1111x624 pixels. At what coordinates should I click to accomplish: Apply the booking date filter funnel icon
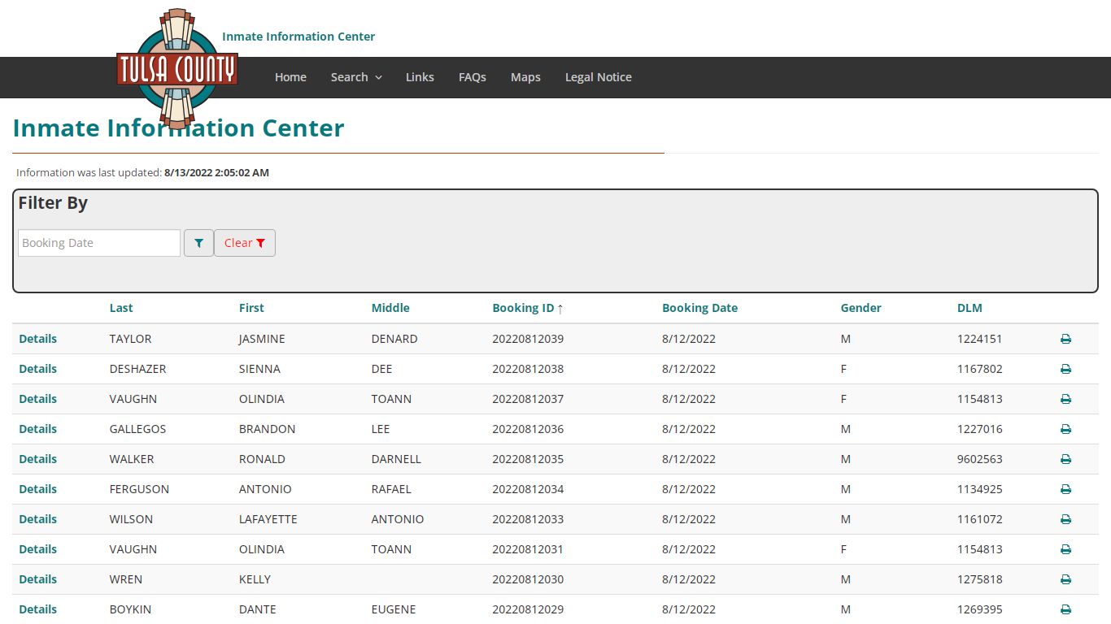[198, 243]
